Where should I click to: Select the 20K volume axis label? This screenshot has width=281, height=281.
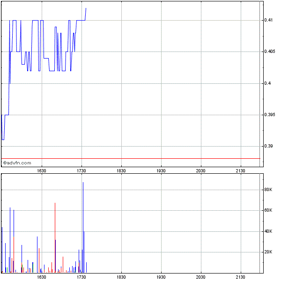tap(268, 252)
